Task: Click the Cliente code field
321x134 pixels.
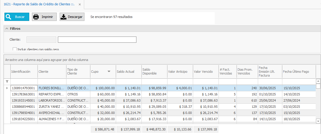Action: [x=41, y=39]
